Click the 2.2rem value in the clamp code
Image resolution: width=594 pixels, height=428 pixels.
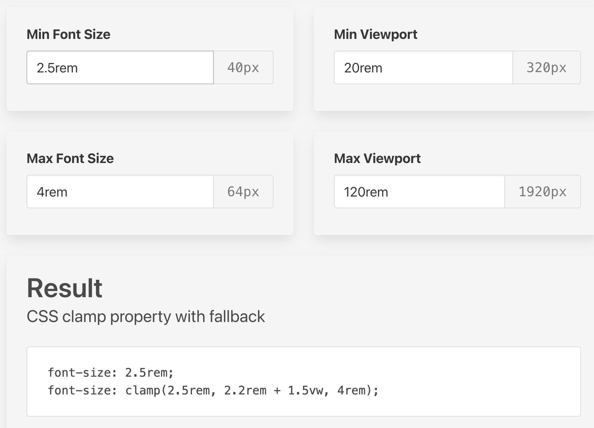(x=245, y=390)
